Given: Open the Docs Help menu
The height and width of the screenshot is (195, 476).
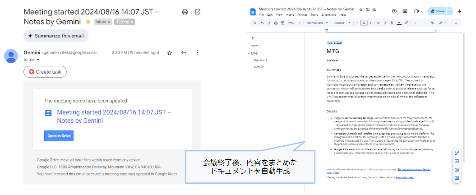Looking at the screenshot, I should pyautogui.click(x=343, y=14).
